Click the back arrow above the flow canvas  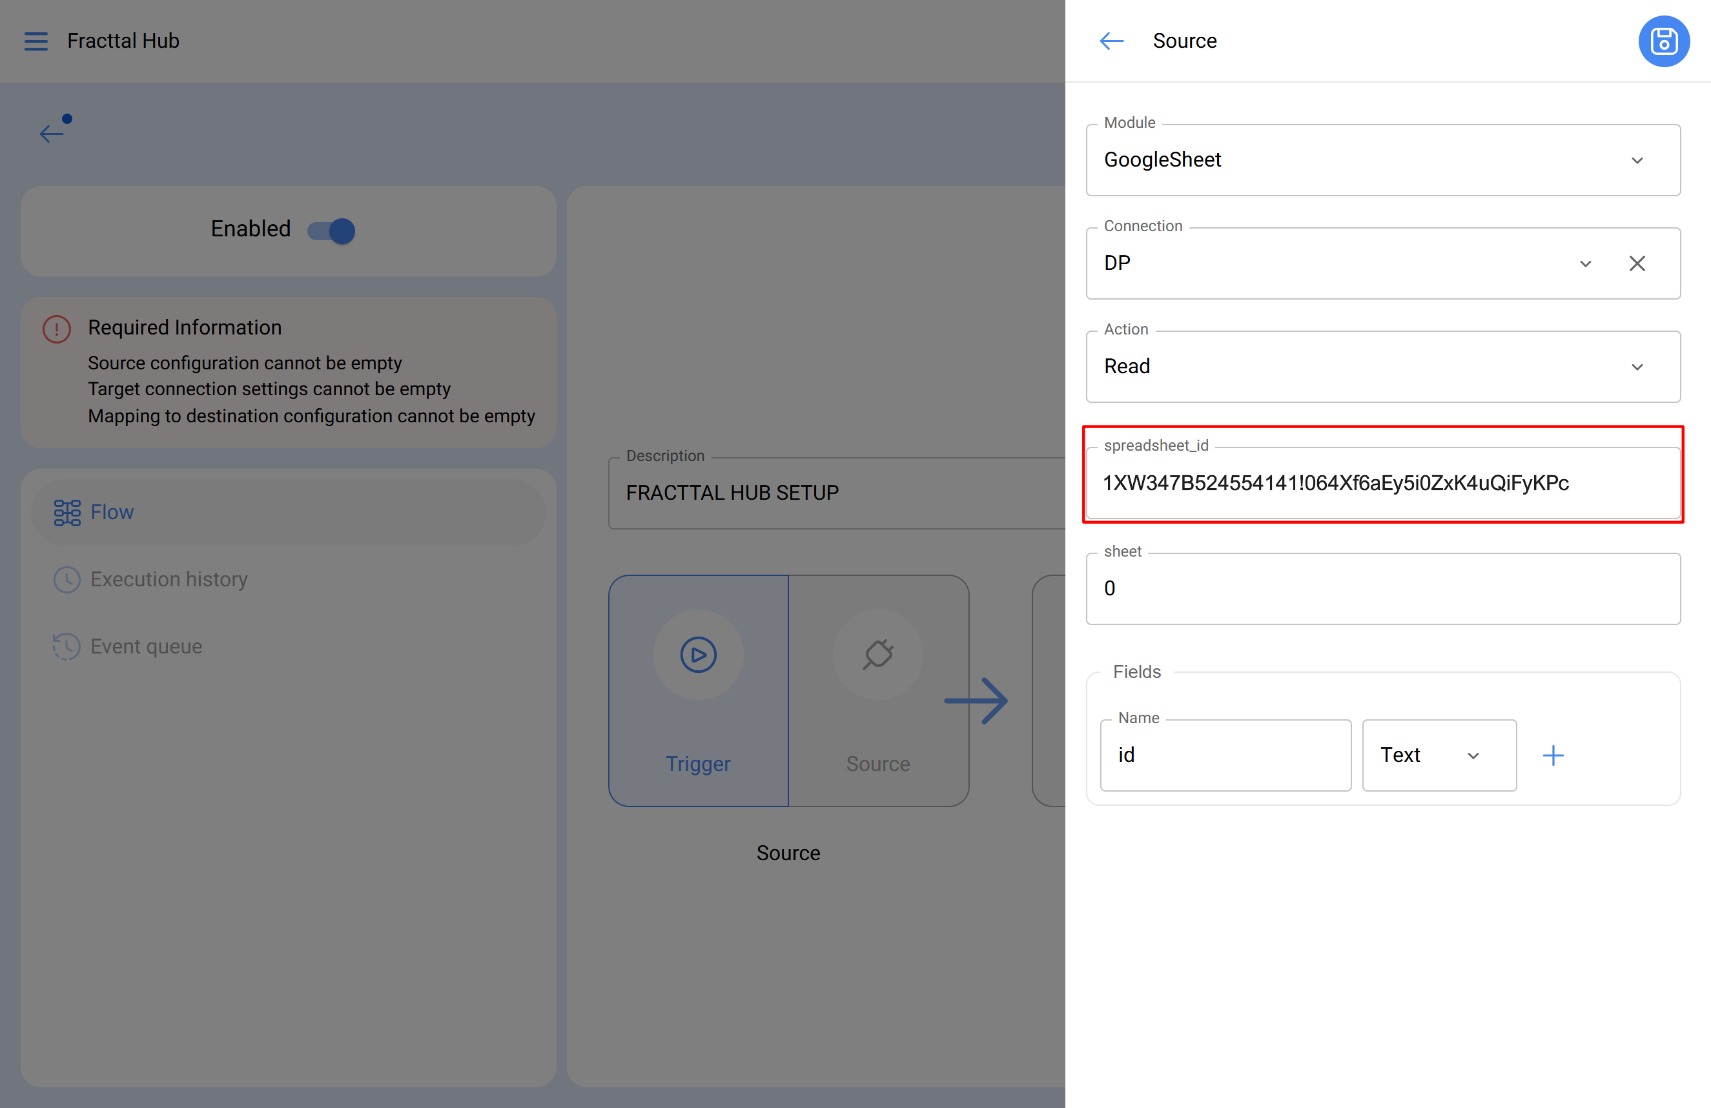pos(50,134)
